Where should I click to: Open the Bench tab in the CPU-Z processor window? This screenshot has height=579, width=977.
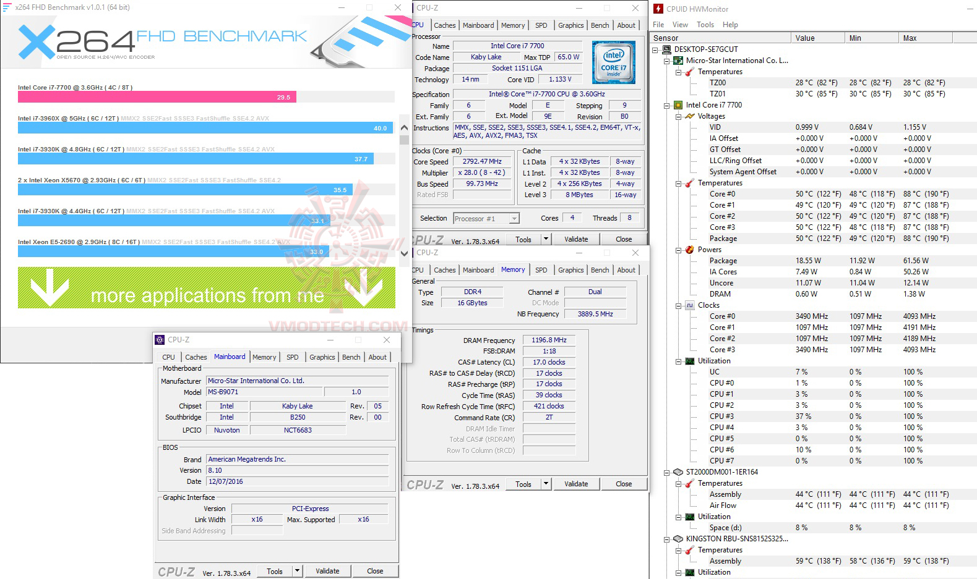tap(600, 25)
